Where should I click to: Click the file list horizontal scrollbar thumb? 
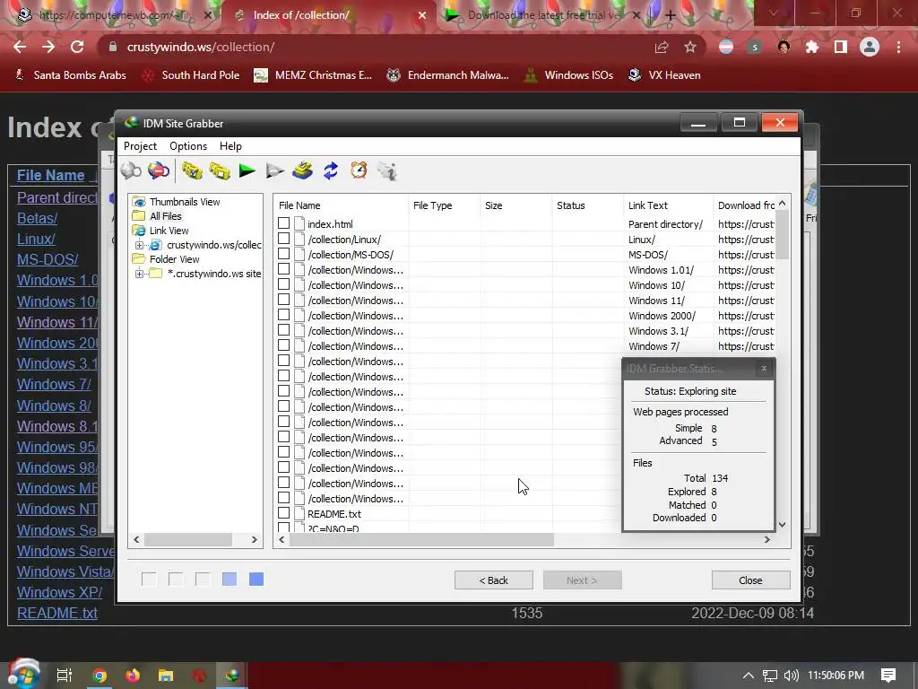[421, 539]
